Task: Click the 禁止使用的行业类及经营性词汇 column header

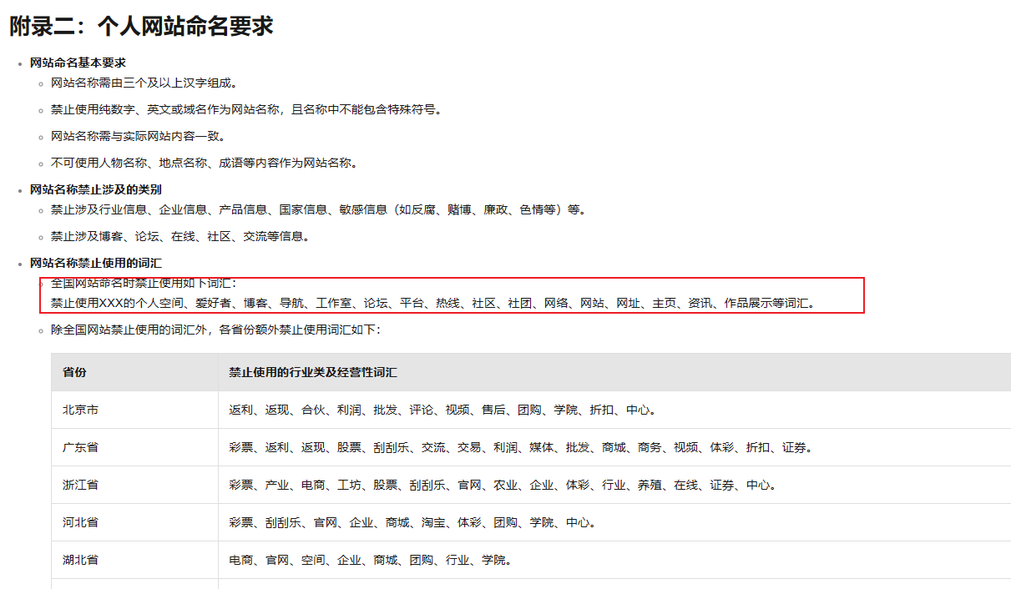Action: [313, 372]
